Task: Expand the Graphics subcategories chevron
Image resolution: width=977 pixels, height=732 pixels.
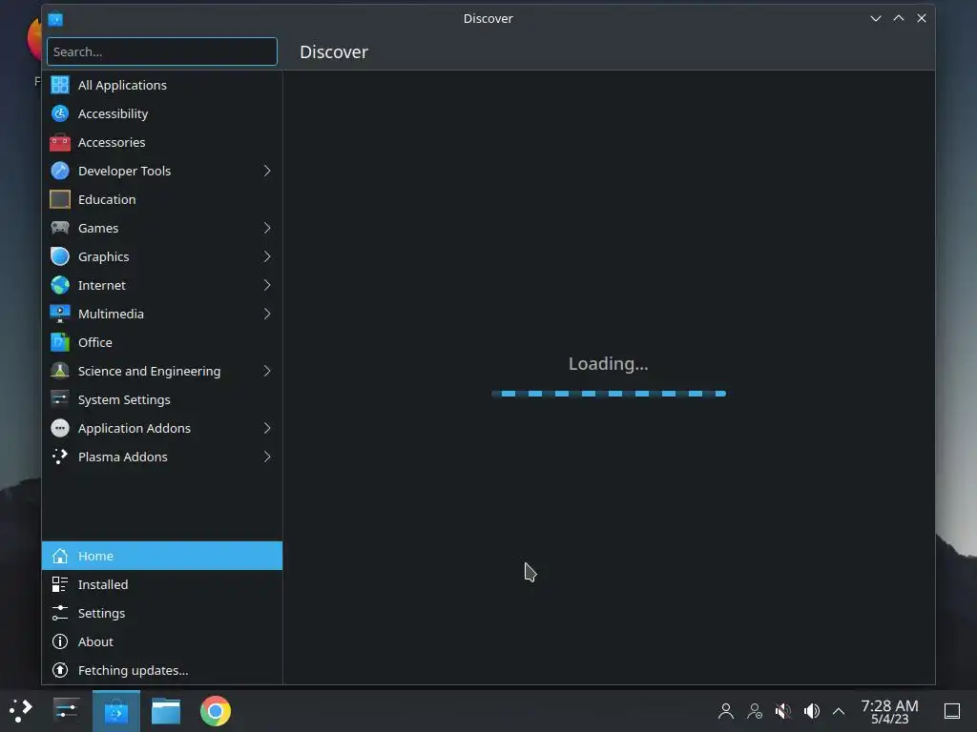Action: tap(267, 256)
